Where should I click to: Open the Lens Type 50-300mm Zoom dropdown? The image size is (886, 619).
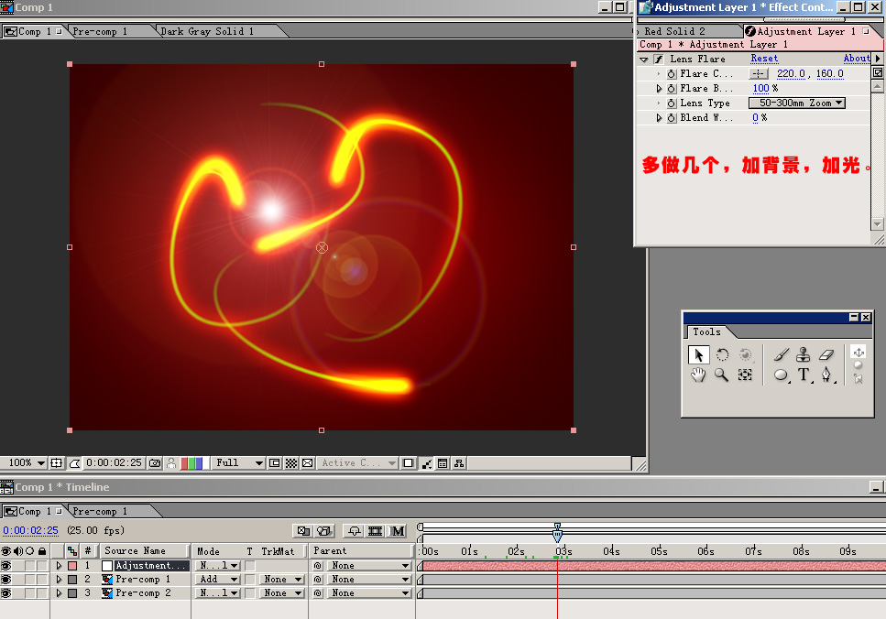click(797, 103)
